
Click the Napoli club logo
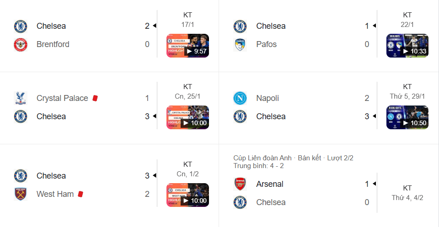pos(240,98)
